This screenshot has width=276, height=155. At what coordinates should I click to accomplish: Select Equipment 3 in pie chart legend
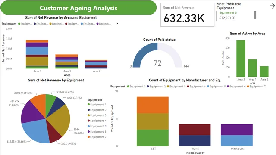(97, 115)
